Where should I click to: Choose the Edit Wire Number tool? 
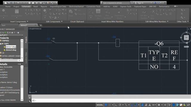pyautogui.click(x=144, y=14)
